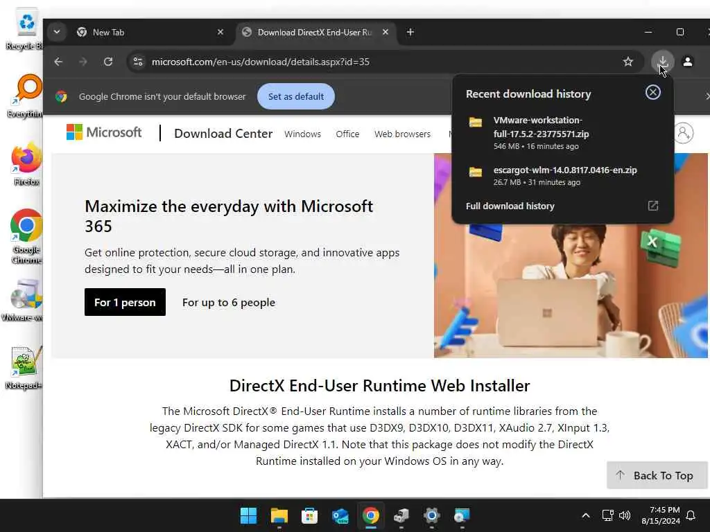Open the Web browsers menu item

402,134
